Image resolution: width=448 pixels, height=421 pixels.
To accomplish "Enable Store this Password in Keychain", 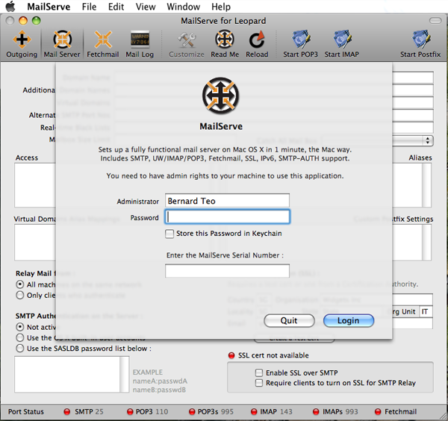I will tap(170, 234).
